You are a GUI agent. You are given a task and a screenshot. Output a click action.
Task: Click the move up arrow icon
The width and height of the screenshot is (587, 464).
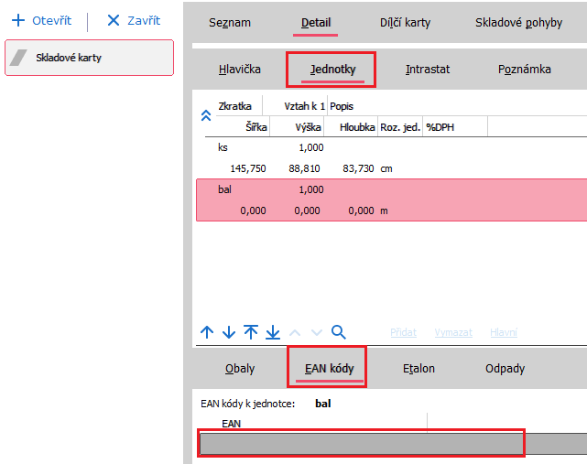click(207, 332)
